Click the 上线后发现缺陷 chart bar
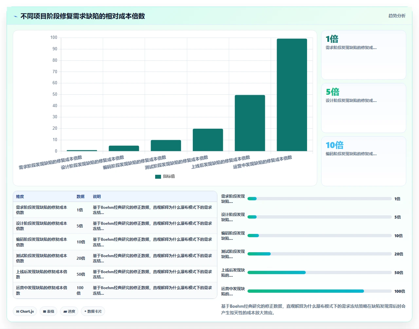The image size is (419, 329). coord(250,123)
